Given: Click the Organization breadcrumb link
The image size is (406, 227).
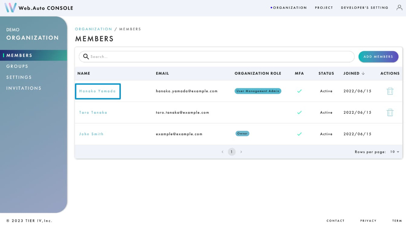Looking at the screenshot, I should [93, 29].
